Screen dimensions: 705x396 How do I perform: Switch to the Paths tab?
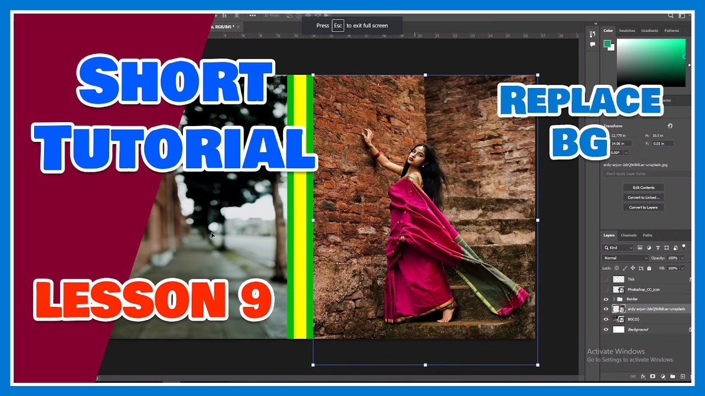pos(647,235)
